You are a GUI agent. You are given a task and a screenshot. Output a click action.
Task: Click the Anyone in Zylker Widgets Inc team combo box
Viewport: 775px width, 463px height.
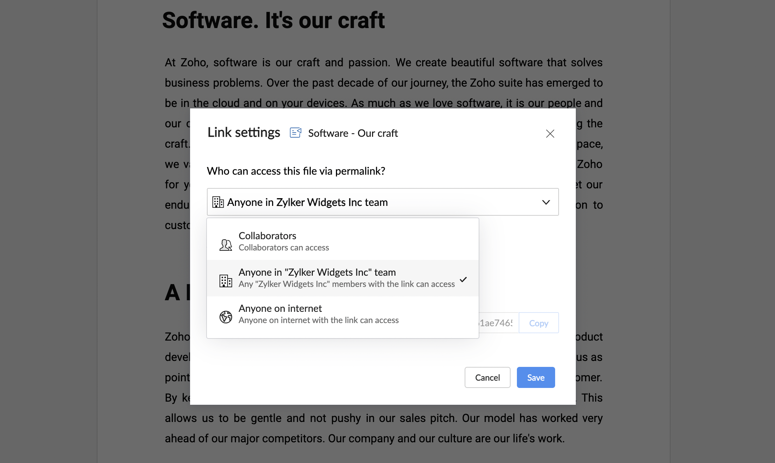coord(372,202)
